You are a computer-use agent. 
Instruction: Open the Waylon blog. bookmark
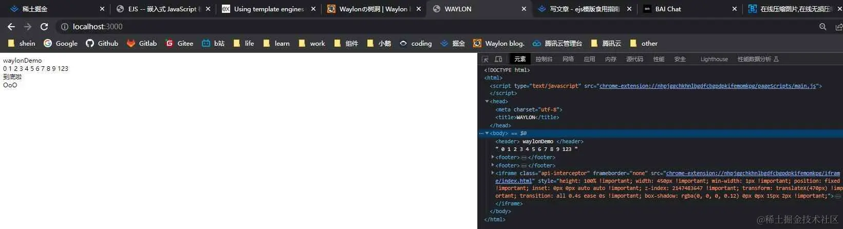click(x=499, y=44)
